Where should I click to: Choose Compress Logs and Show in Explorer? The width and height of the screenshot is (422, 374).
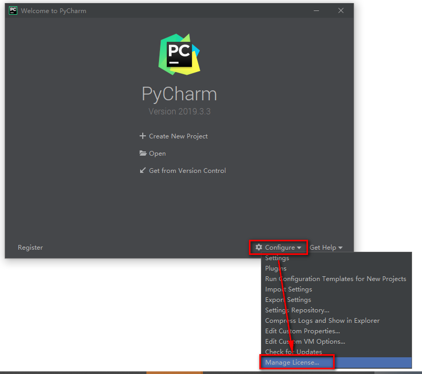click(322, 320)
